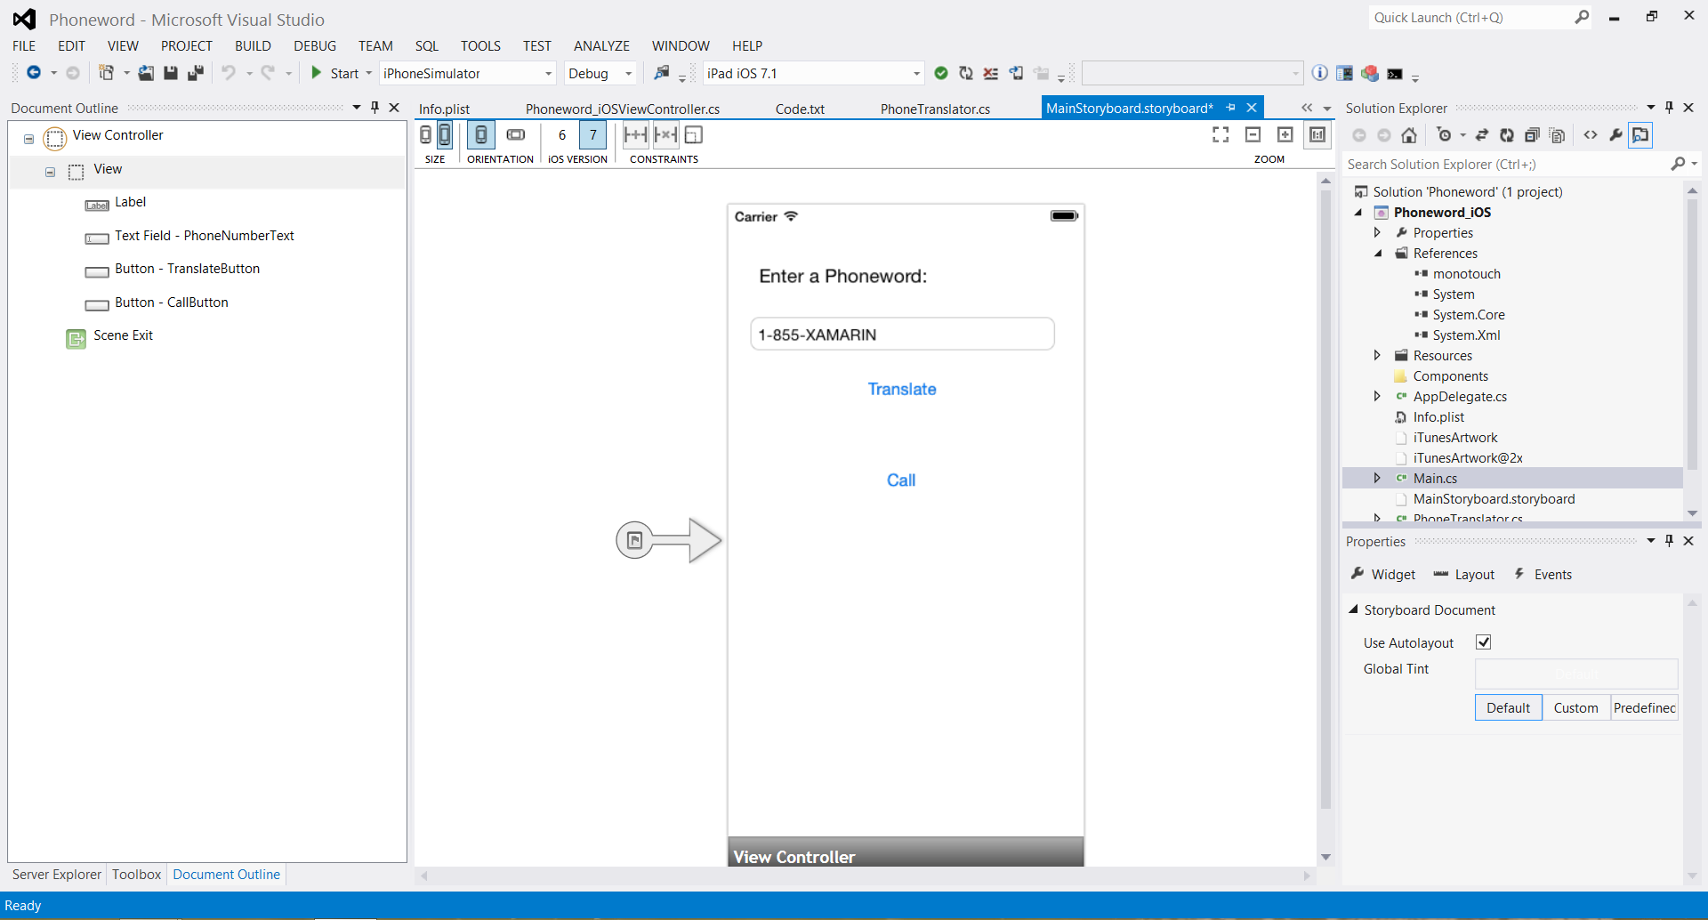Toggle the Use Autolayout checkbox
This screenshot has width=1708, height=920.
(1483, 642)
